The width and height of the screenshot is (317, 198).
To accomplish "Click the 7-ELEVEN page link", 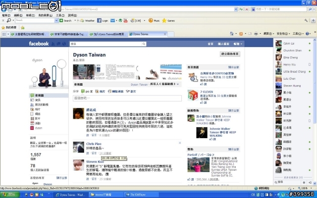I will [x=207, y=92].
